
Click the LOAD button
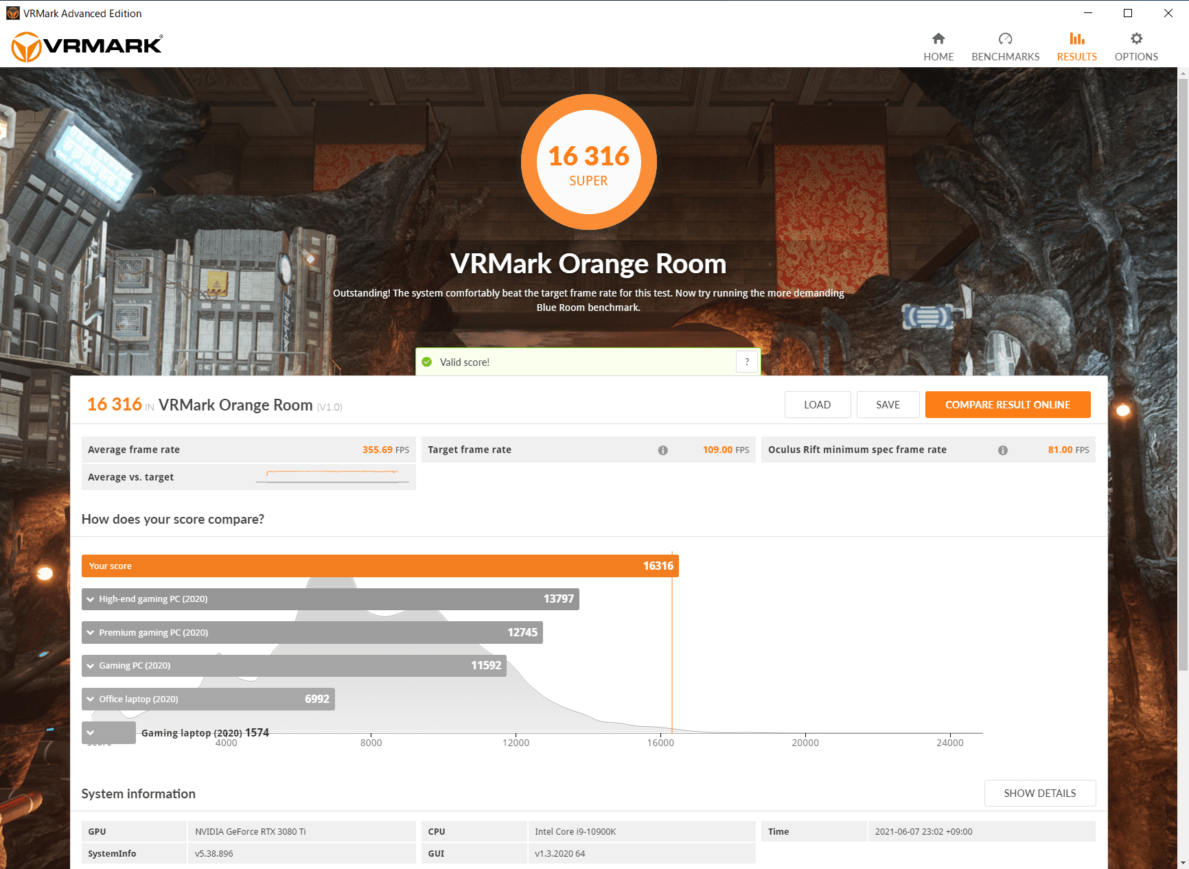[x=818, y=405]
